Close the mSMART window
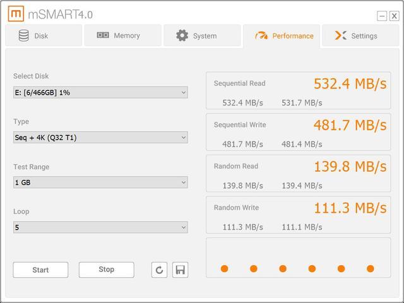 394,16
